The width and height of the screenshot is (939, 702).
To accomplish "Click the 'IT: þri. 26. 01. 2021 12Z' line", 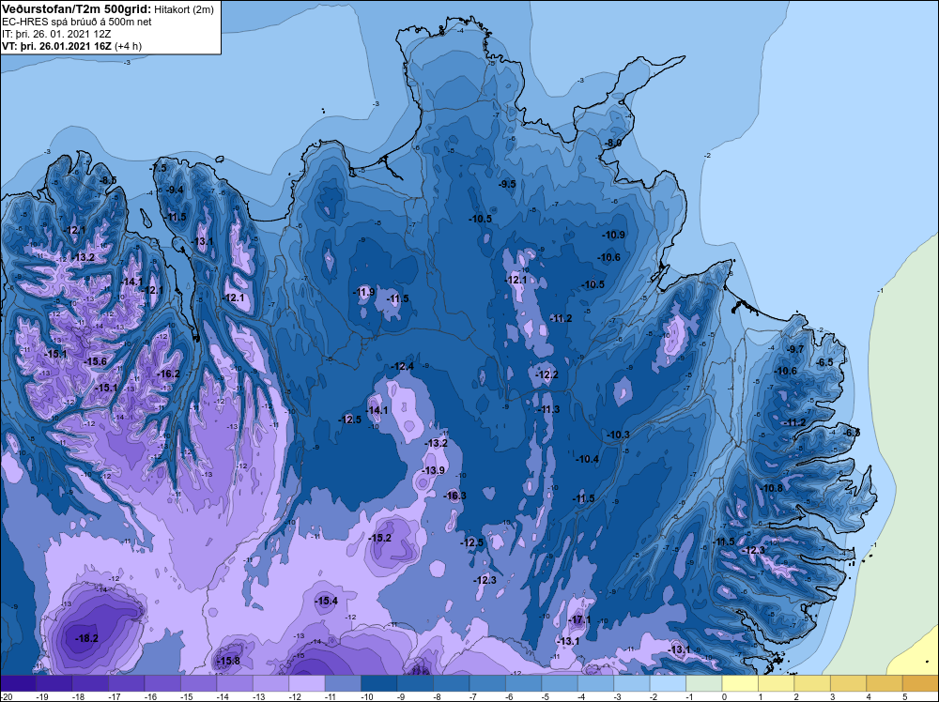I will click(56, 34).
